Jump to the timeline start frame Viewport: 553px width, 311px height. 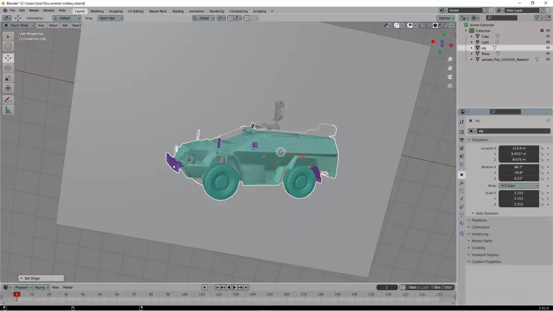[218, 288]
